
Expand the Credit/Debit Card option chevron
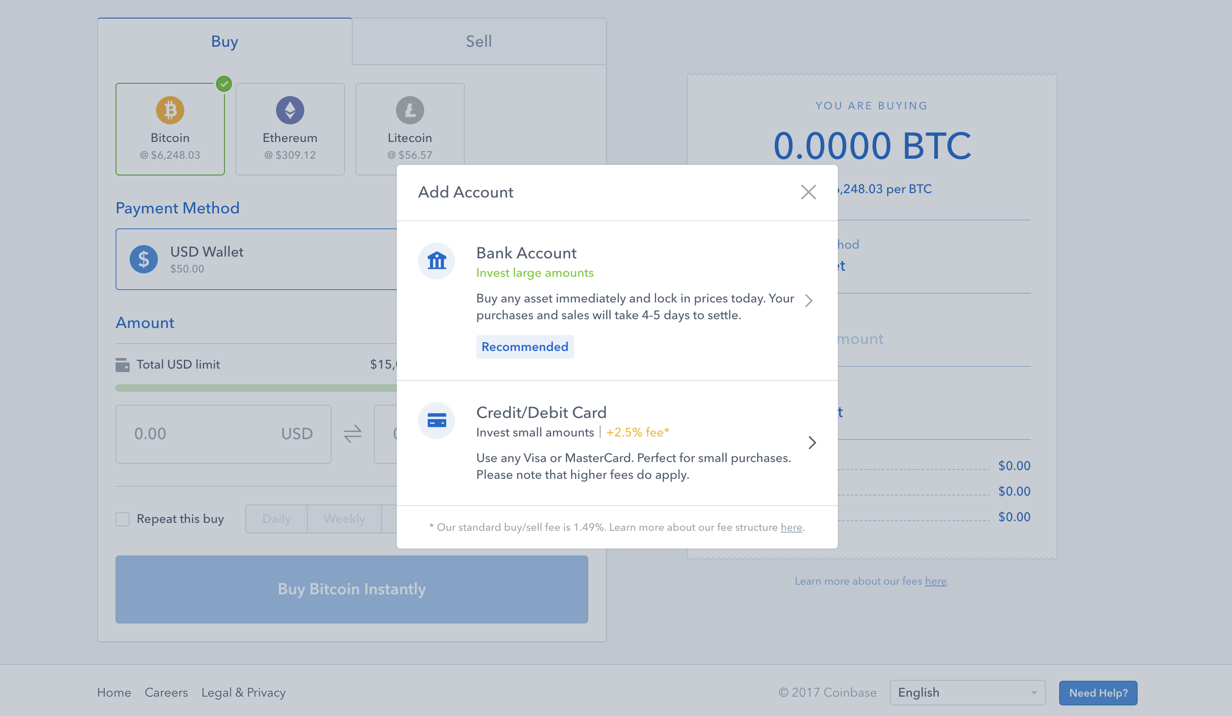coord(810,441)
